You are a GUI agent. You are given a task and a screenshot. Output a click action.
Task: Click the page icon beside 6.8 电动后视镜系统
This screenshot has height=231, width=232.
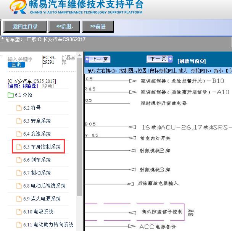(x=19, y=186)
